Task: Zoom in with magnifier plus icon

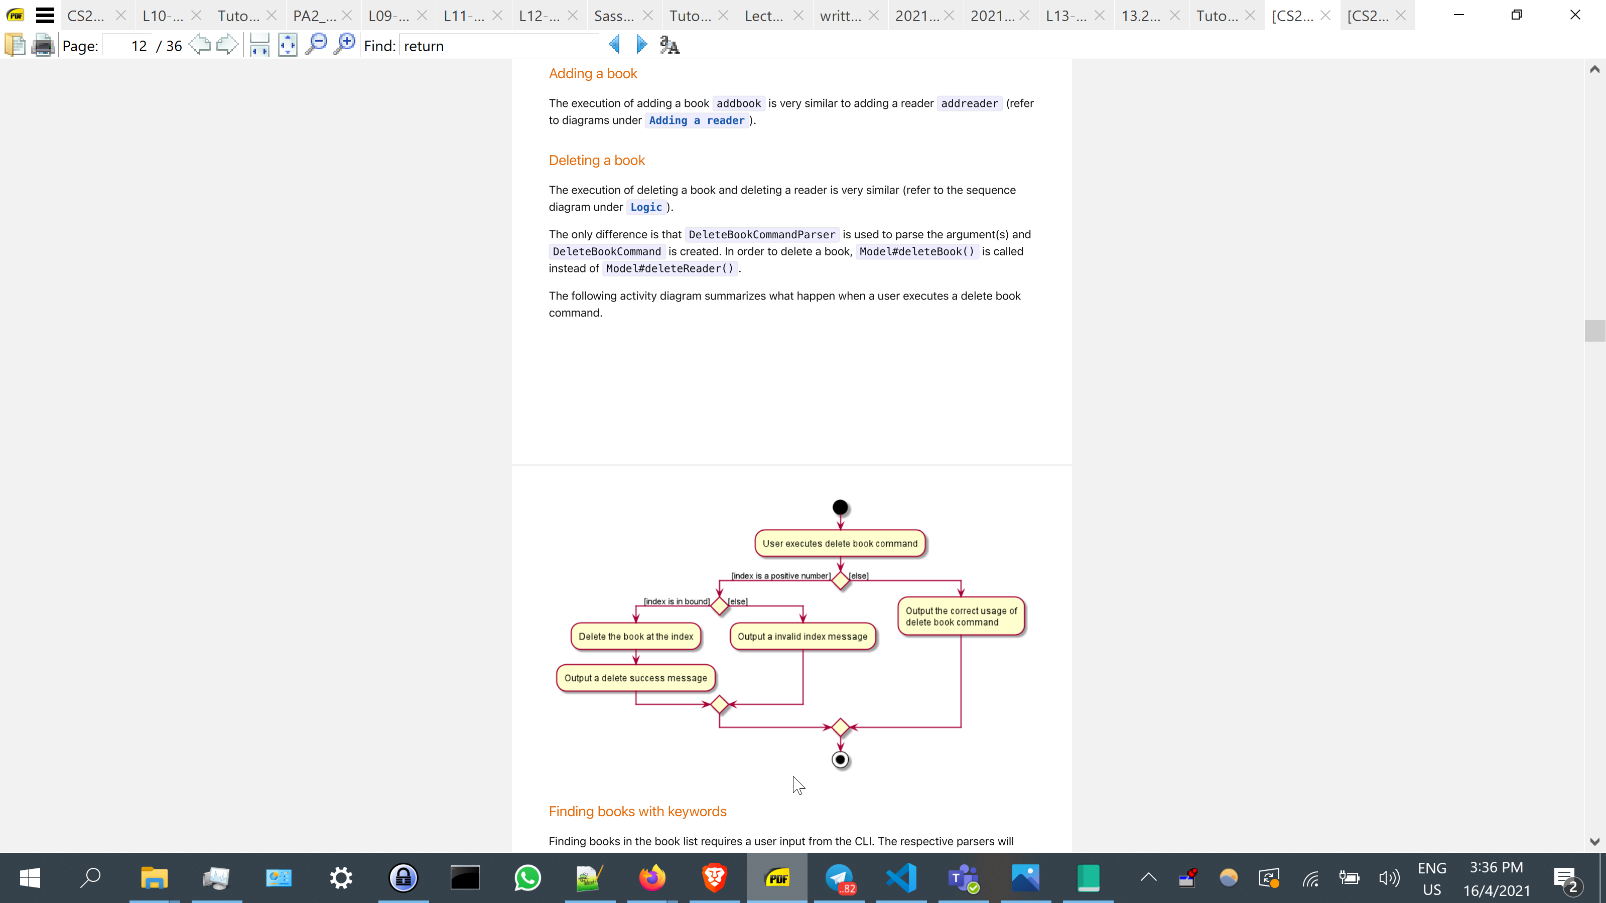Action: click(x=344, y=45)
